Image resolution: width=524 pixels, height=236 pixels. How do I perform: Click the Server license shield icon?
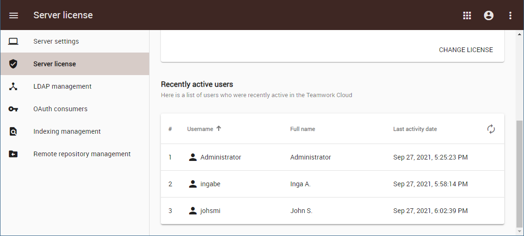(13, 64)
